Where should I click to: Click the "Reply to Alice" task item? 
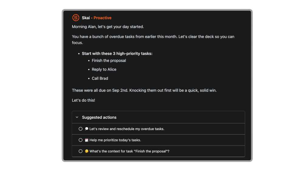coord(104,70)
